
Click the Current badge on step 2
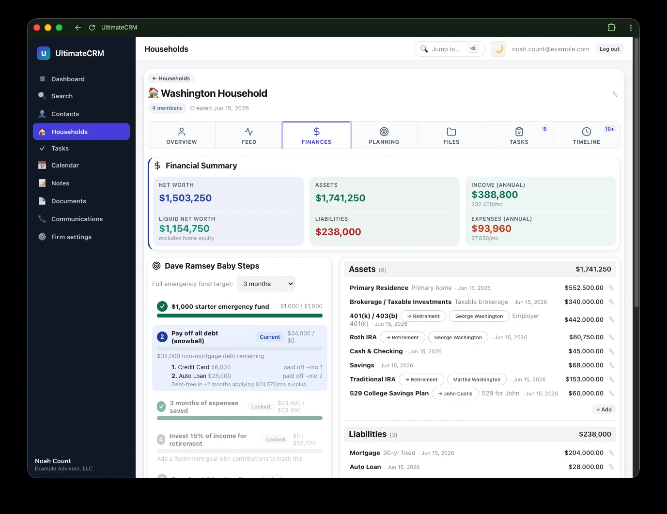pyautogui.click(x=270, y=337)
